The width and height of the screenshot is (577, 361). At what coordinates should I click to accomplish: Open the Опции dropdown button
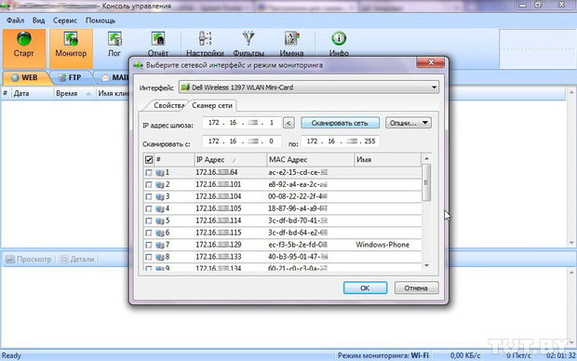[x=409, y=123]
